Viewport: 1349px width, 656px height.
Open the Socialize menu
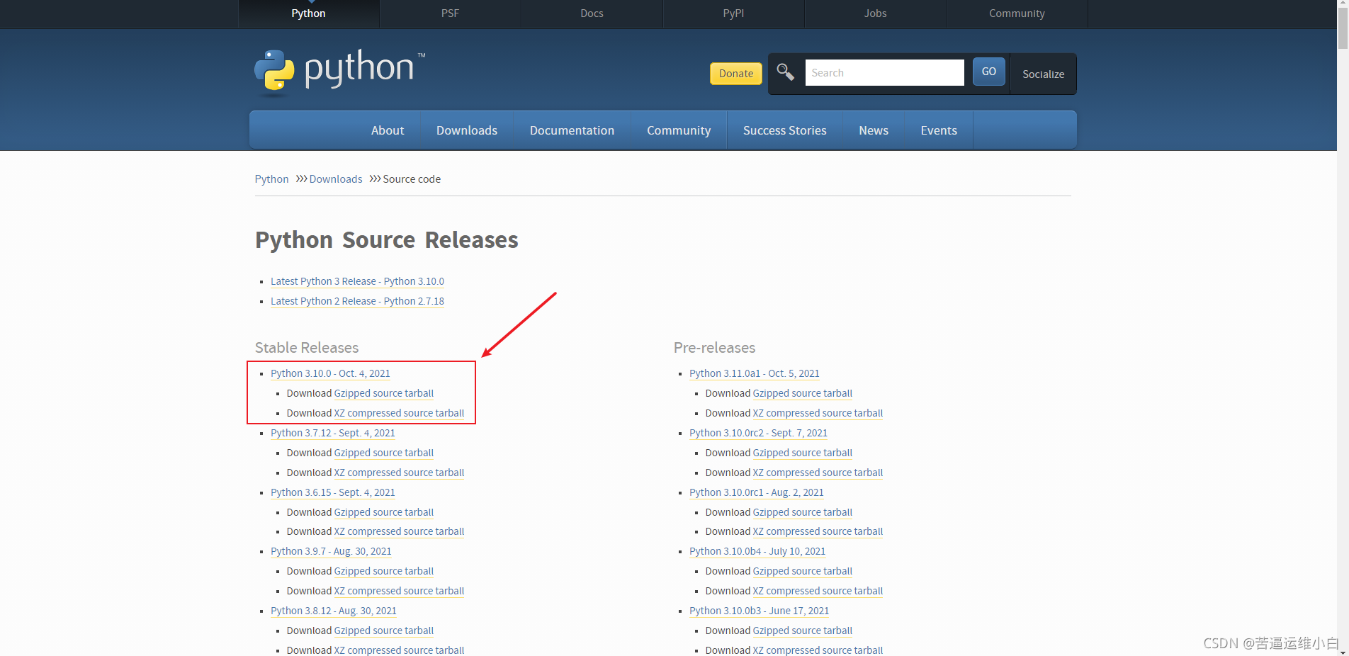click(1043, 74)
